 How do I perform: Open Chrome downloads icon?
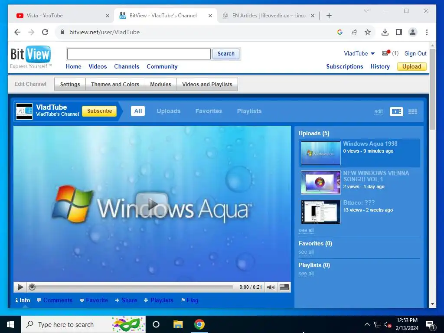coord(385,32)
